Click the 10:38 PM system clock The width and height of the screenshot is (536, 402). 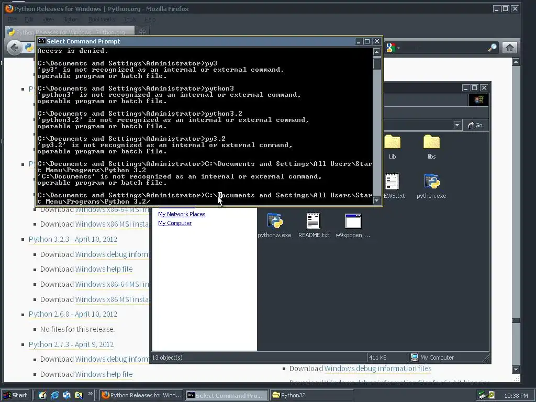[516, 396]
